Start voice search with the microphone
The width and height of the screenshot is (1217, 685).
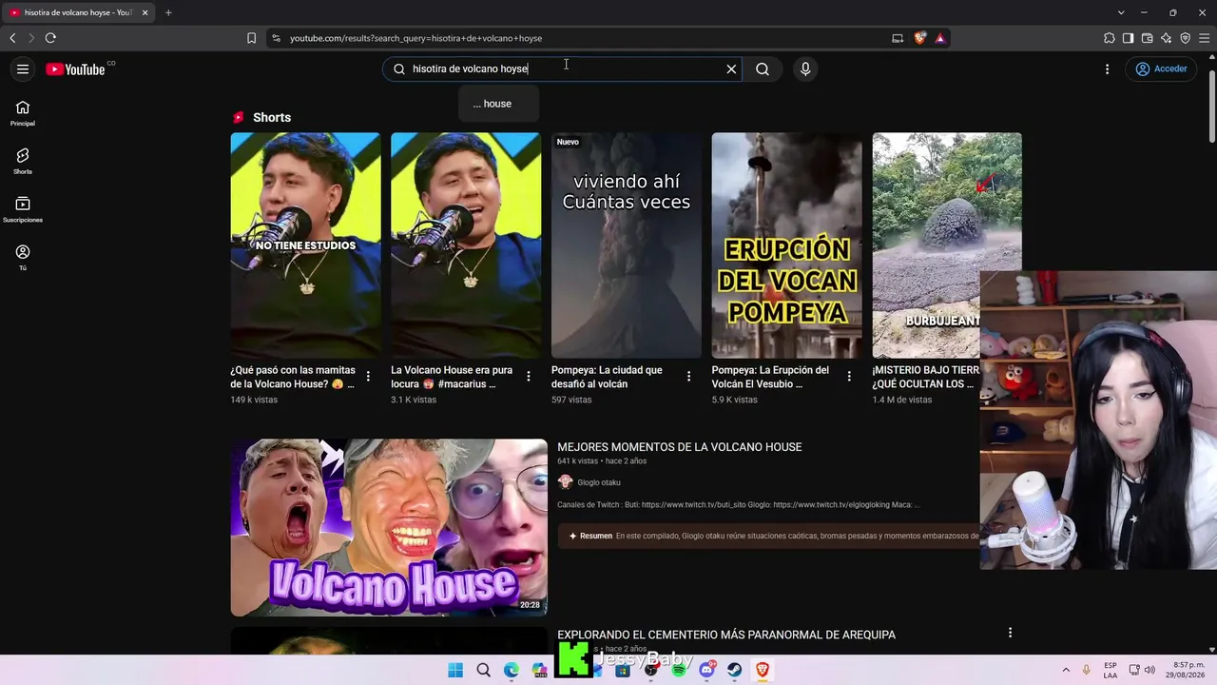point(805,68)
